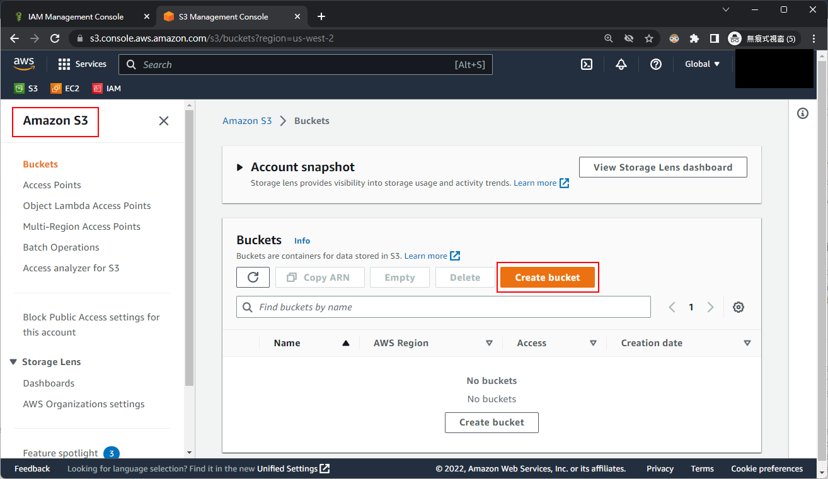Open the Feedback link in footer
Viewport: 828px width, 479px height.
click(32, 469)
